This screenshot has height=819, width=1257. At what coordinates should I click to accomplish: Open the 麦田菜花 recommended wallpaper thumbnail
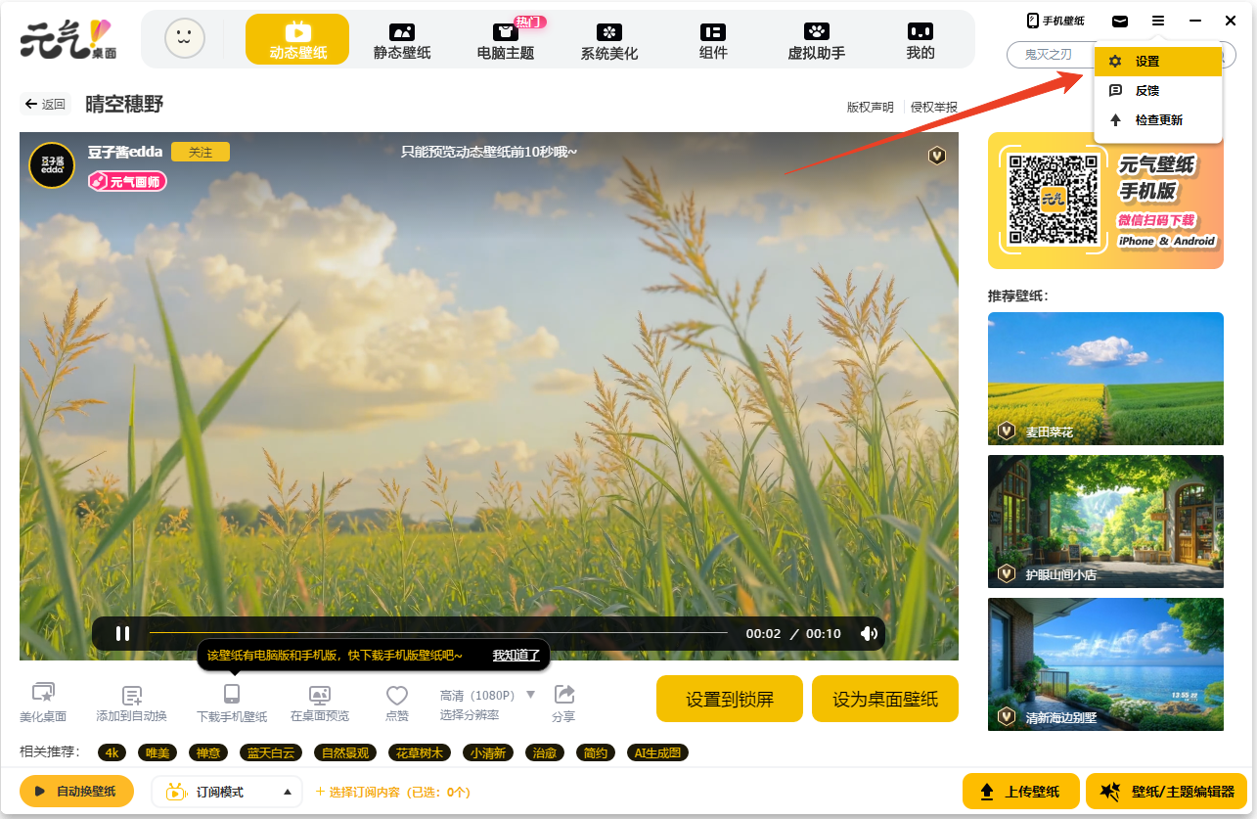[1105, 379]
